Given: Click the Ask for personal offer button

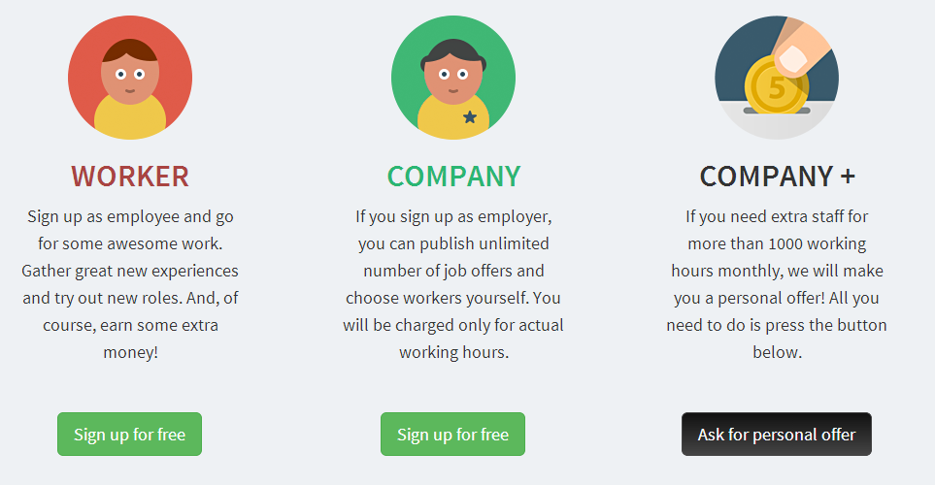Looking at the screenshot, I should (x=777, y=435).
